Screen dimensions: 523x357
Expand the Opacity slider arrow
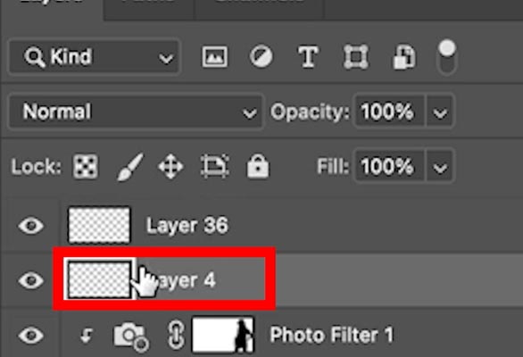coord(440,112)
